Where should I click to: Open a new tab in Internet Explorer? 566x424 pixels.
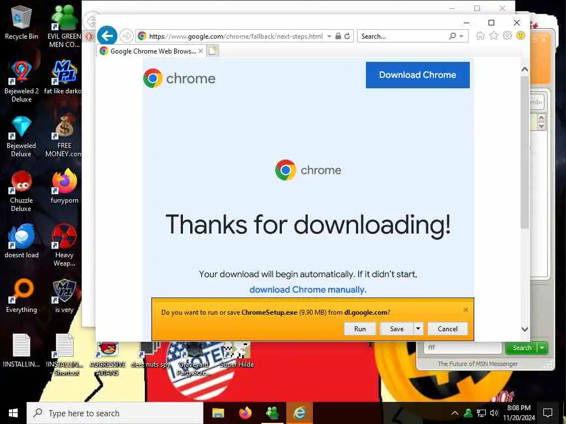tap(213, 51)
